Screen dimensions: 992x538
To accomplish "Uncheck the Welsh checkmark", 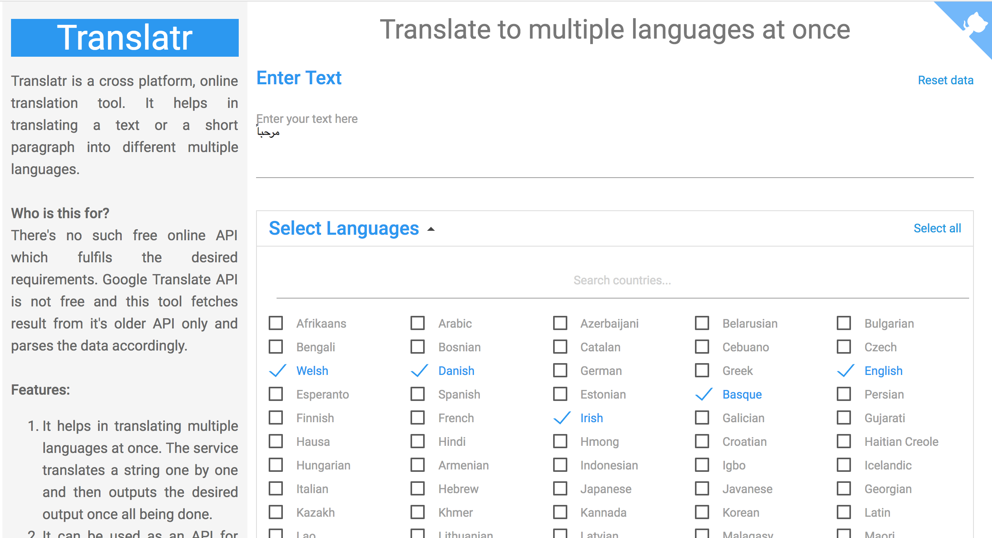I will tap(277, 371).
